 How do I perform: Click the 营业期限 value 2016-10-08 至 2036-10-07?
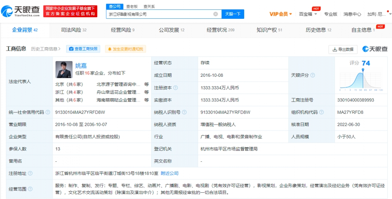(81, 124)
